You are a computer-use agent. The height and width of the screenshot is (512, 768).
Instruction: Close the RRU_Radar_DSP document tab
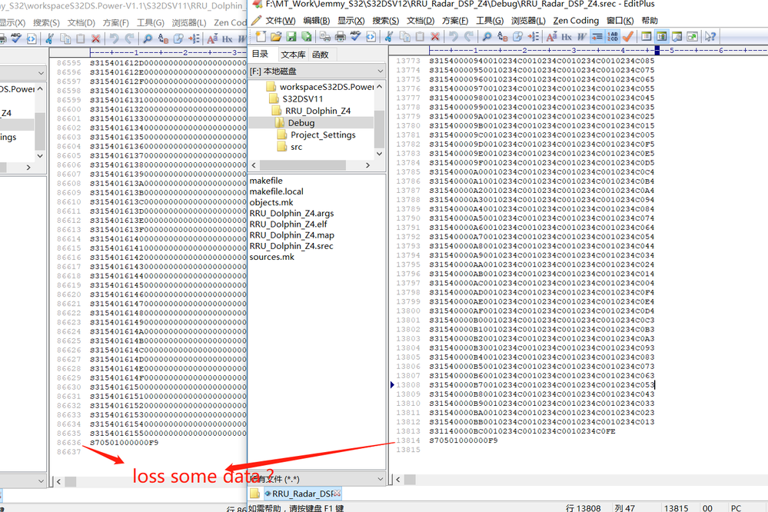click(x=337, y=493)
